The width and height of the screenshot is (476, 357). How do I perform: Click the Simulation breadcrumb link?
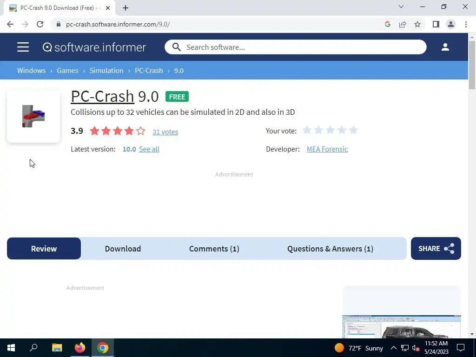106,71
